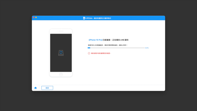The height and width of the screenshot is (111, 197).
Task: Go to the home screen icon
Action: tap(35, 88)
